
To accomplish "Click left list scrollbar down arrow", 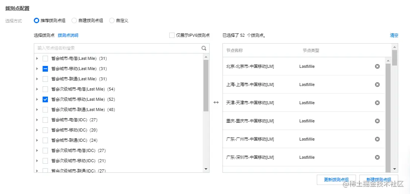I will tap(206, 169).
